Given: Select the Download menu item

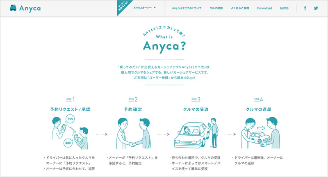Looking at the screenshot, I should point(264,8).
